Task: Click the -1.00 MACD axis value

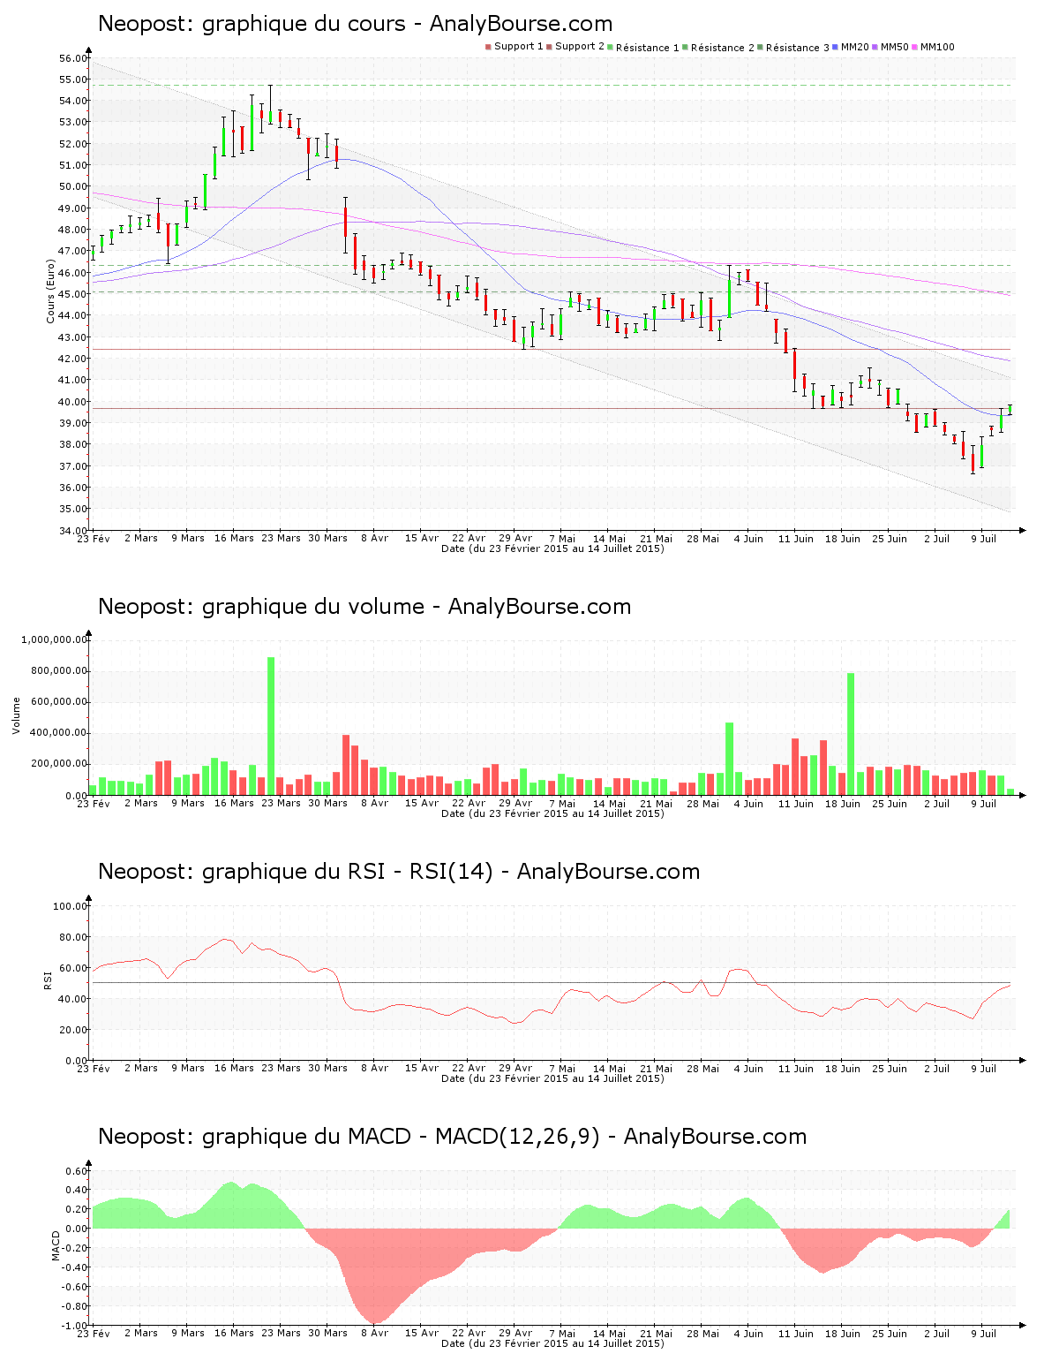Action: (x=74, y=1326)
